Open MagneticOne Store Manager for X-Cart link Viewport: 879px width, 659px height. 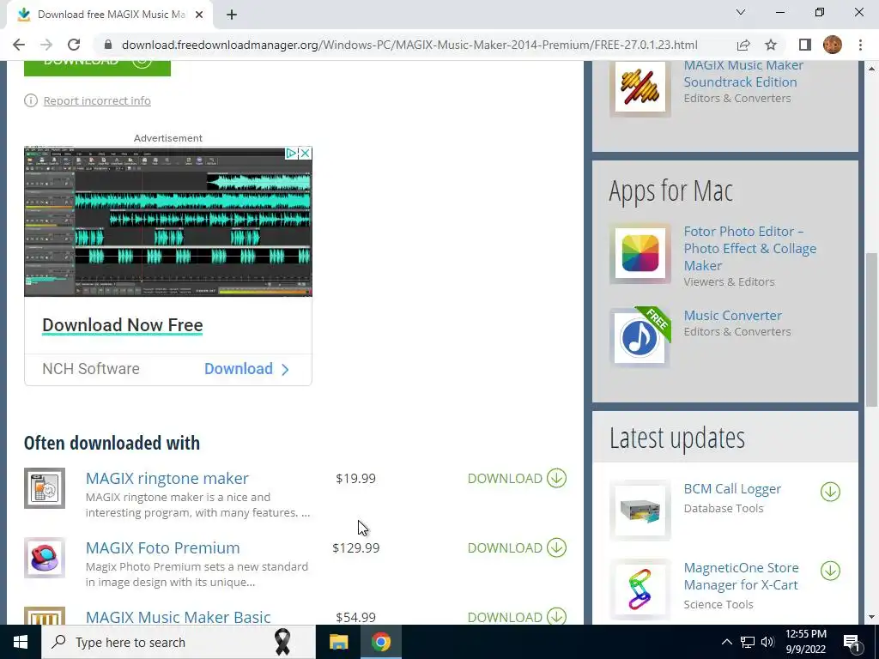(x=741, y=576)
